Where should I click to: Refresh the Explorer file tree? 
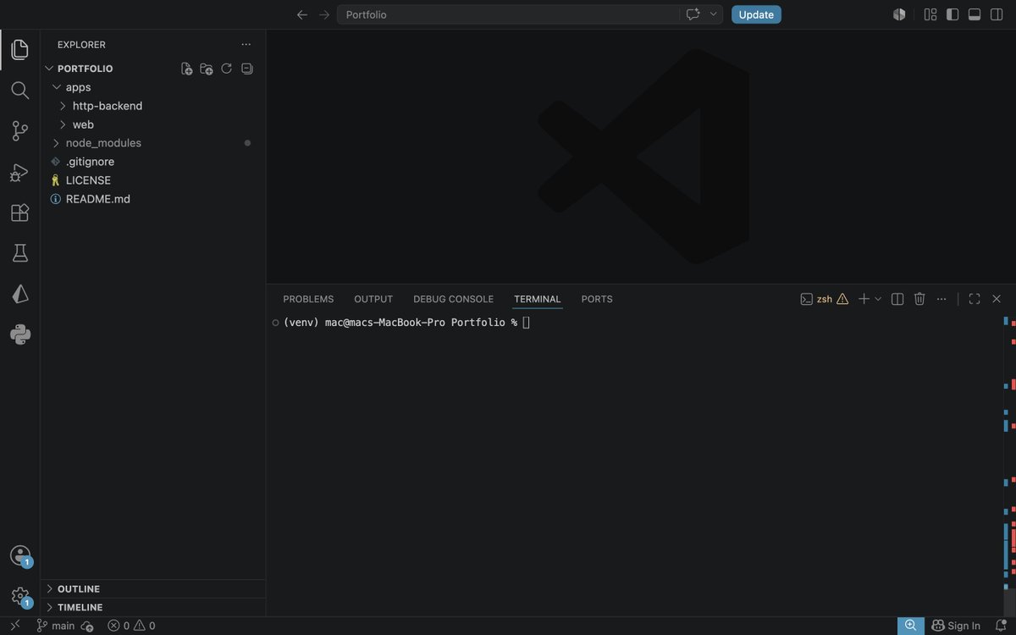point(227,69)
